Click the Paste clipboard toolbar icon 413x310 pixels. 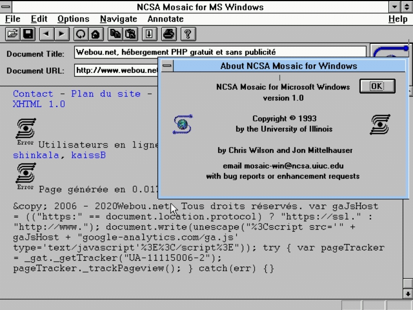pyautogui.click(x=130, y=34)
